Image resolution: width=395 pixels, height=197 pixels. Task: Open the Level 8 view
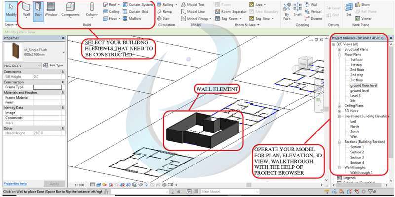click(x=355, y=96)
